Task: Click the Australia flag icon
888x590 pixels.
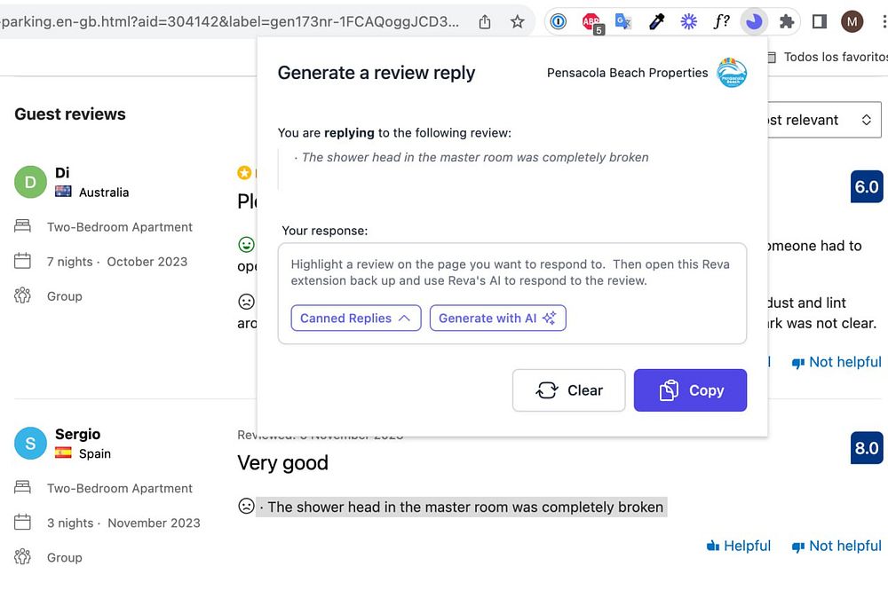Action: (x=63, y=192)
